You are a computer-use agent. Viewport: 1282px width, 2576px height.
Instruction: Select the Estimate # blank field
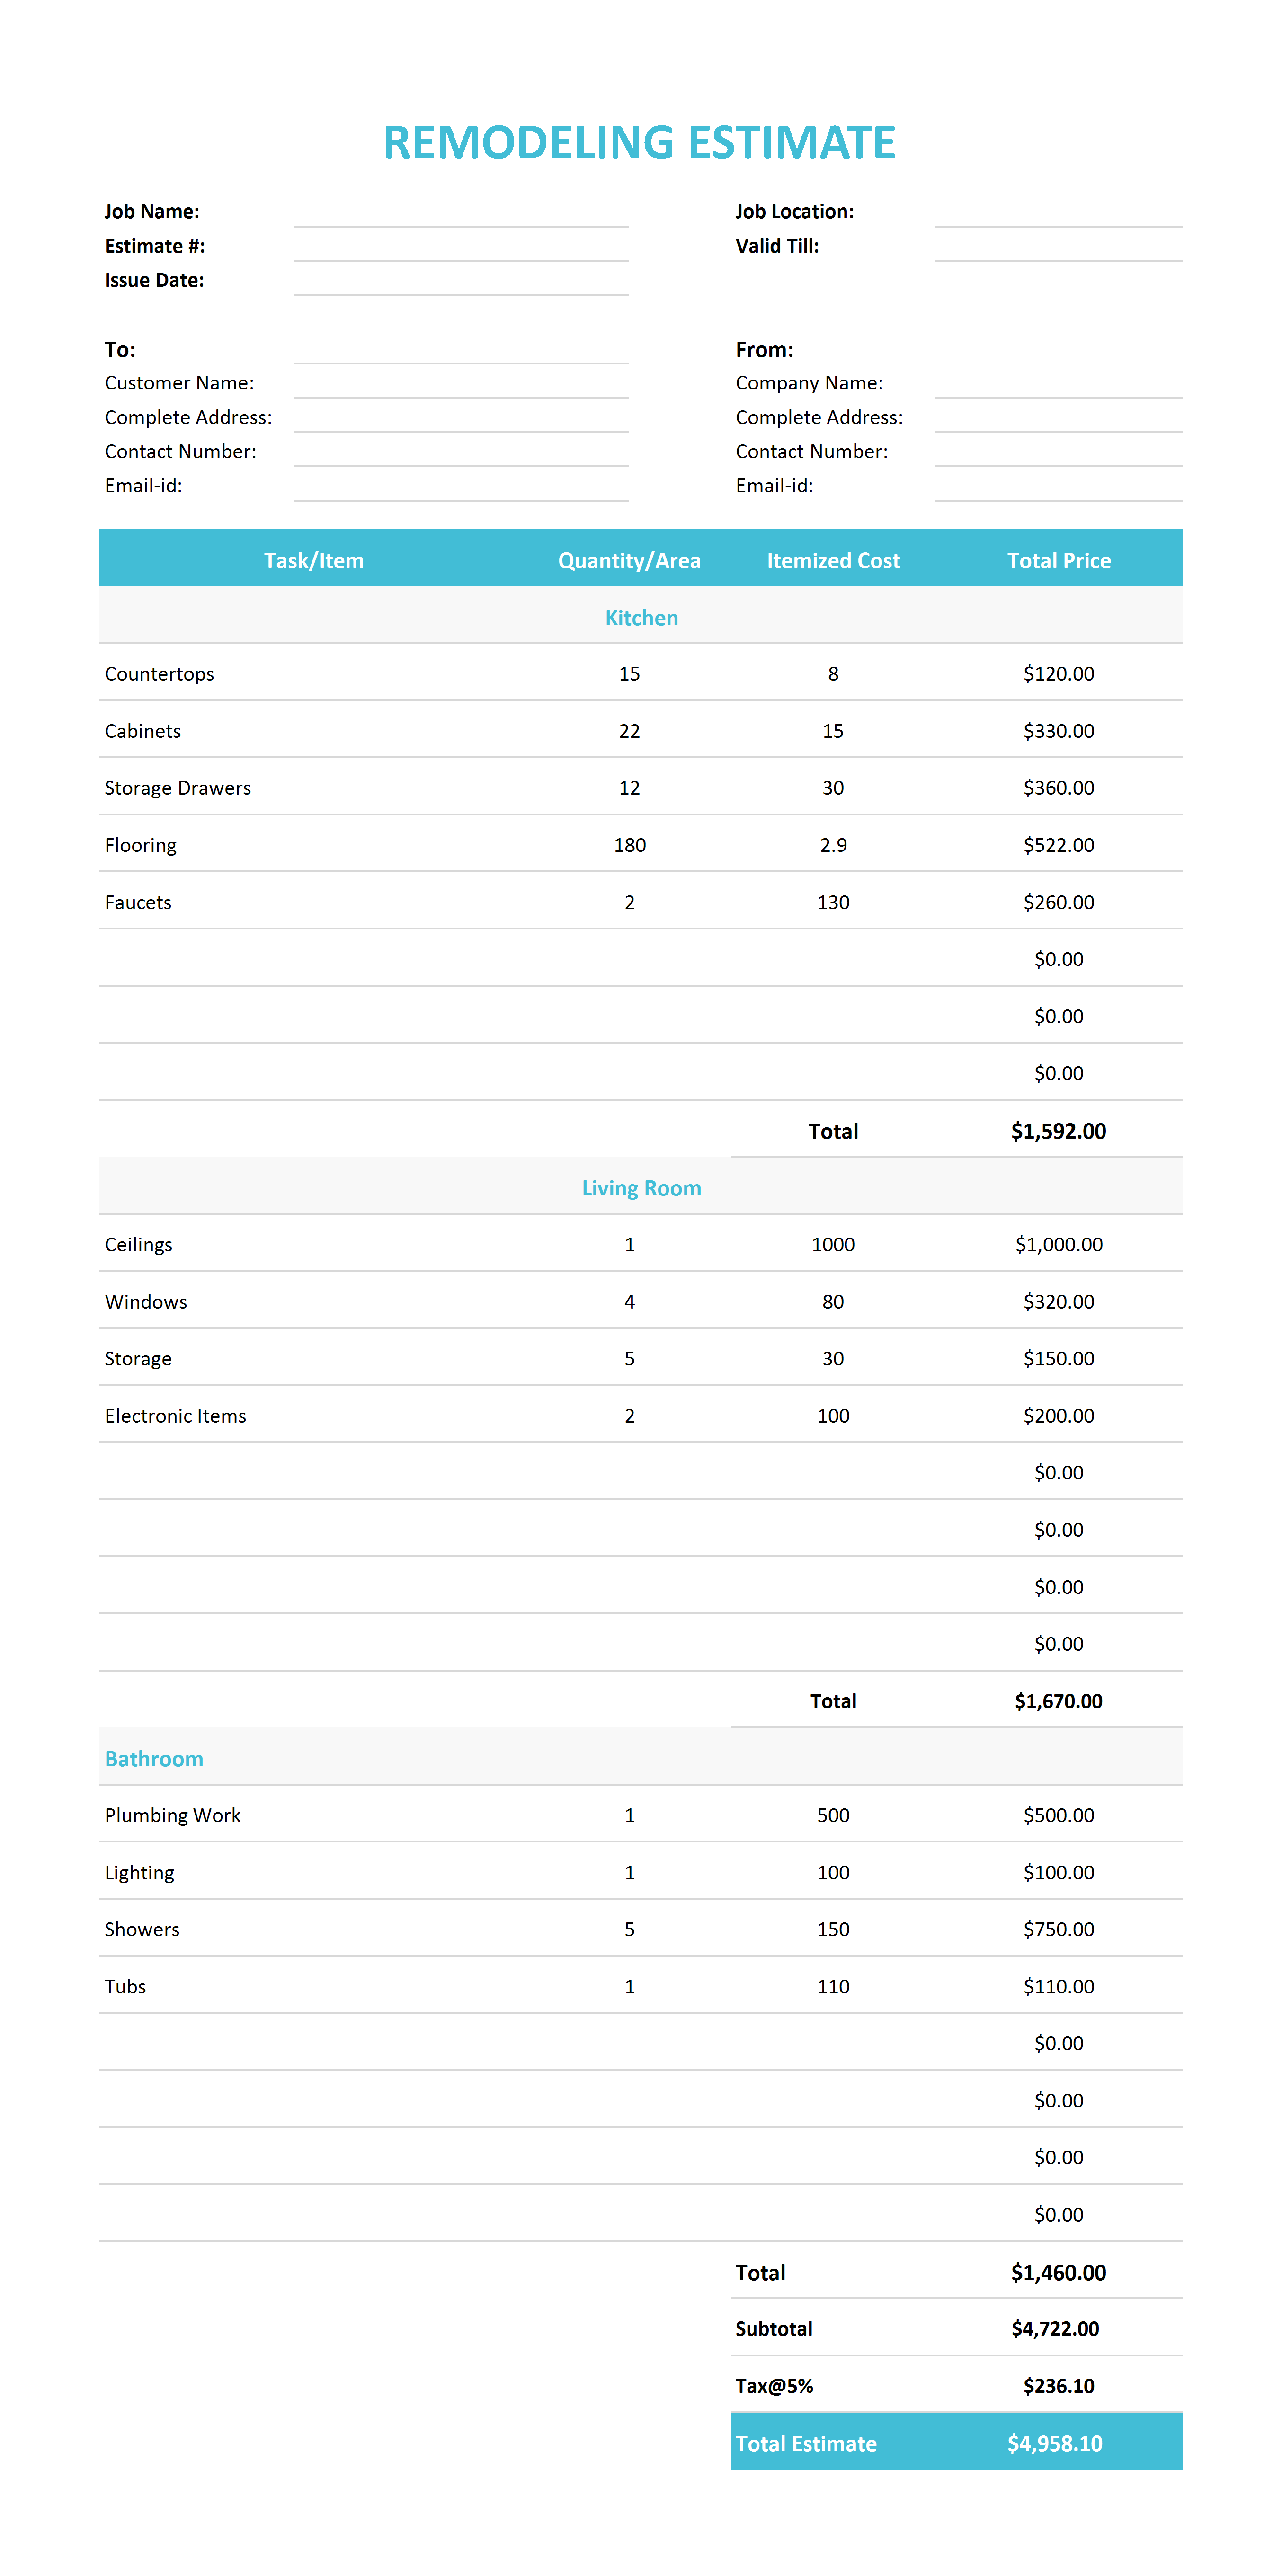pyautogui.click(x=461, y=245)
